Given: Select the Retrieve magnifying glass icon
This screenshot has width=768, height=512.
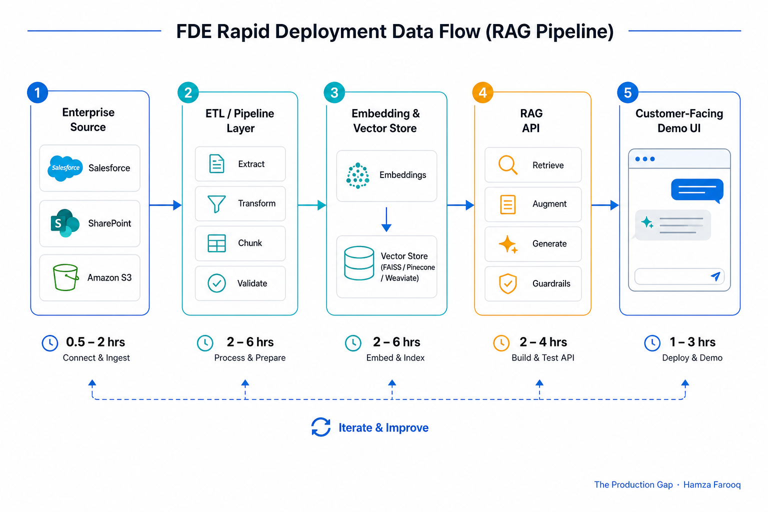Looking at the screenshot, I should [x=507, y=165].
